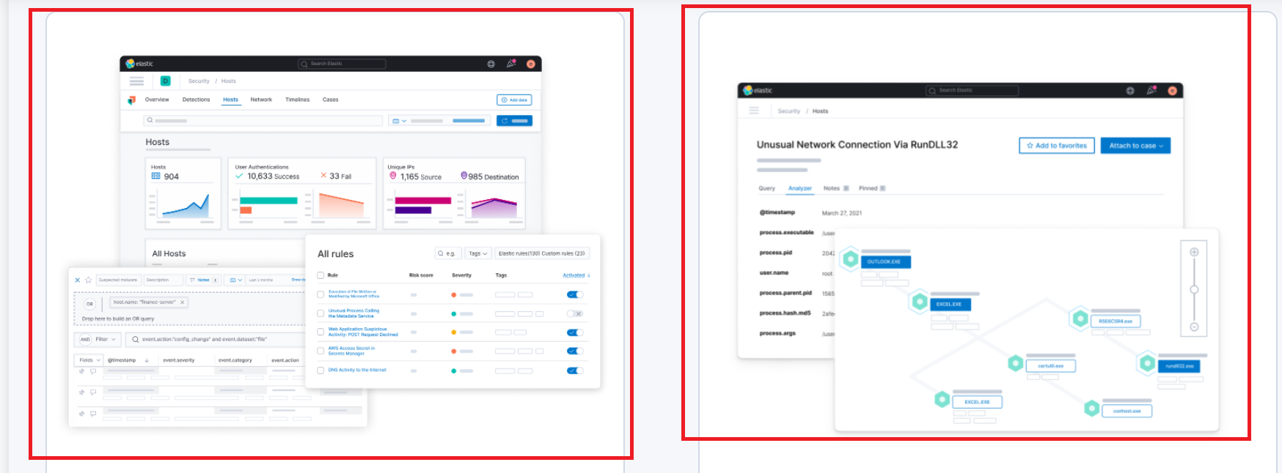This screenshot has height=473, width=1282.
Task: Open the AWS Access Secret rule link
Action: 351,351
